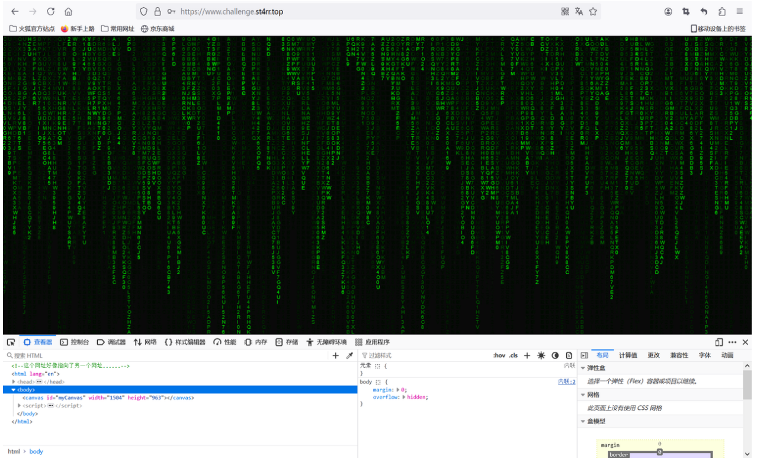Viewport: 757px width, 459px height.
Task: Switch to the 兼容性 compatibility tab
Action: click(x=679, y=355)
